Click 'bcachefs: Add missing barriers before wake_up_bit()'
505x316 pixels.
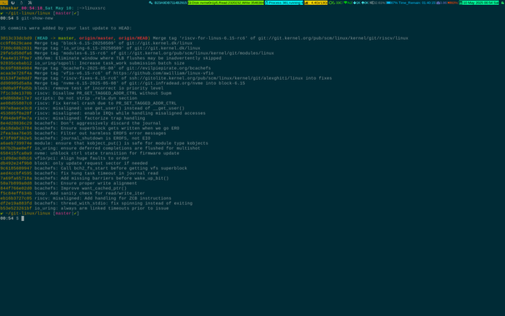(x=102, y=178)
